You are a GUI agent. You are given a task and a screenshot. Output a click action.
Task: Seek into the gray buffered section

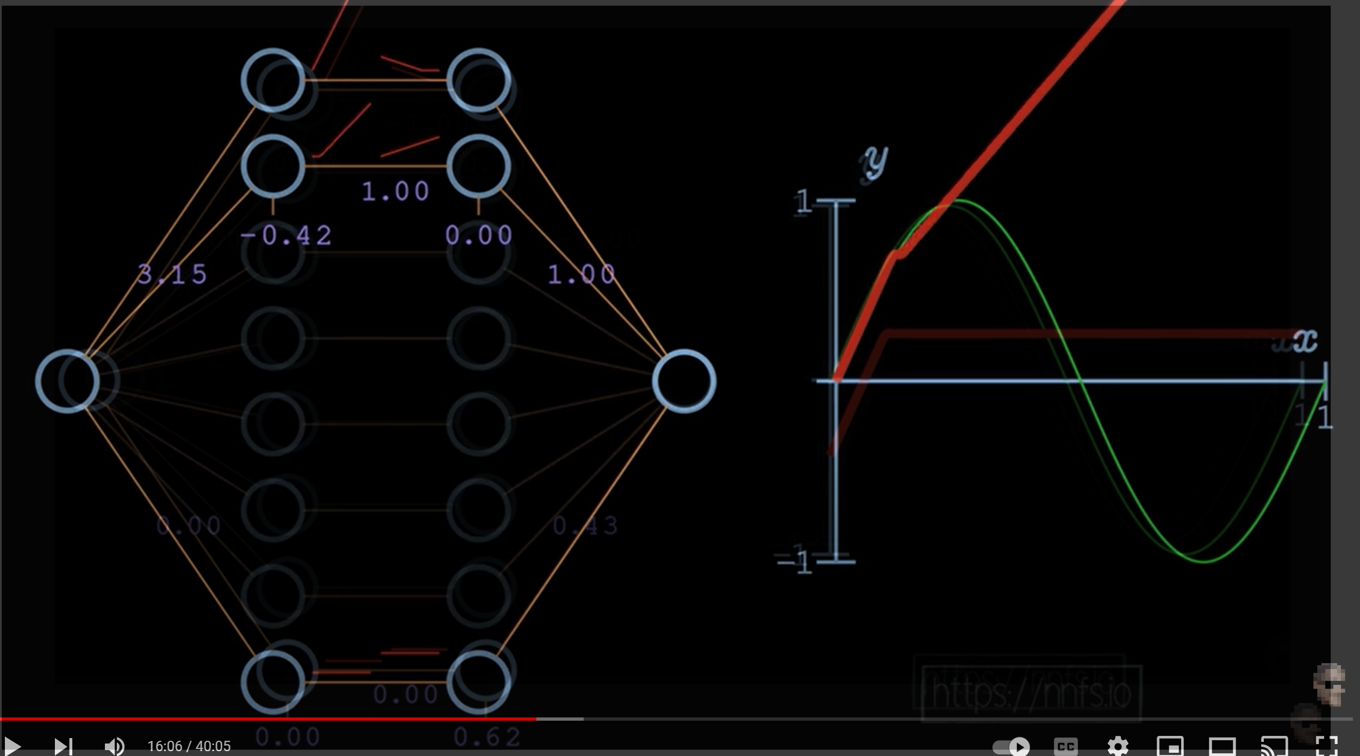[561, 719]
